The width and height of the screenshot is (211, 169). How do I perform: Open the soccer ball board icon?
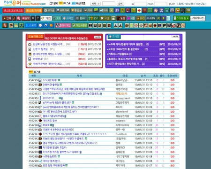pos(46,25)
